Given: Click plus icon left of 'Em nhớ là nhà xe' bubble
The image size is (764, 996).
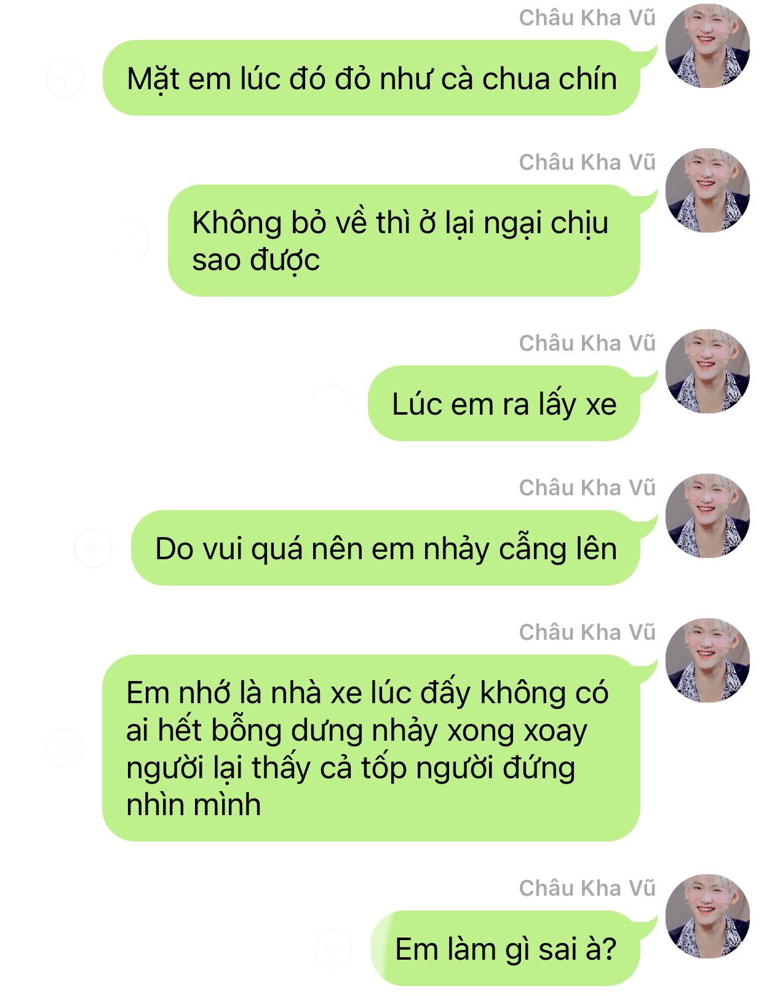Looking at the screenshot, I should point(65,747).
